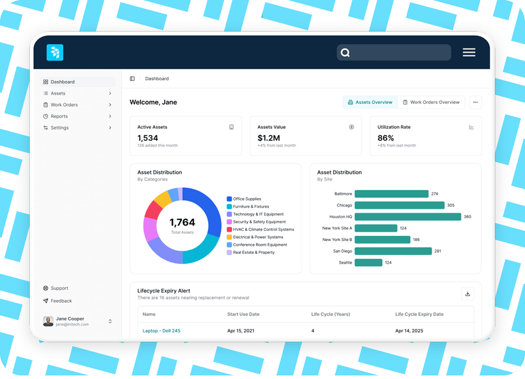Screen dimensions: 525x379
Task: Download the Lifecycle Expiry Alert report
Action: pyautogui.click(x=467, y=294)
